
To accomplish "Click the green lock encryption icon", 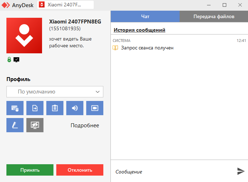I will 9,59.
